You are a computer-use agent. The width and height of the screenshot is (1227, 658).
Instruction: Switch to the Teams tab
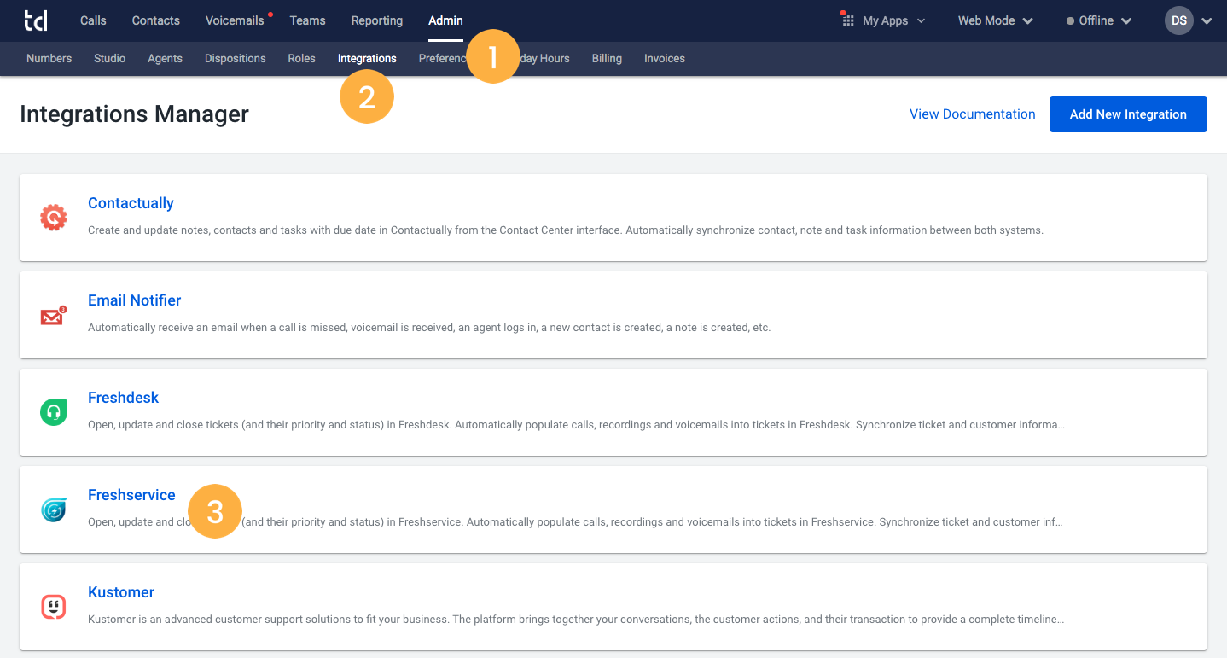click(x=307, y=20)
